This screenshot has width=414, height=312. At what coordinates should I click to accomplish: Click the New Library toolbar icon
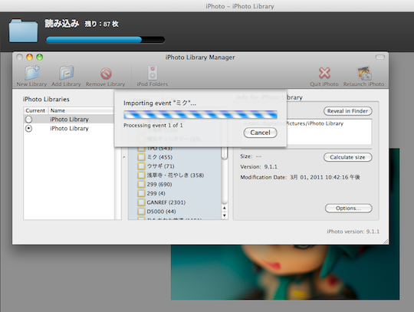pyautogui.click(x=32, y=73)
